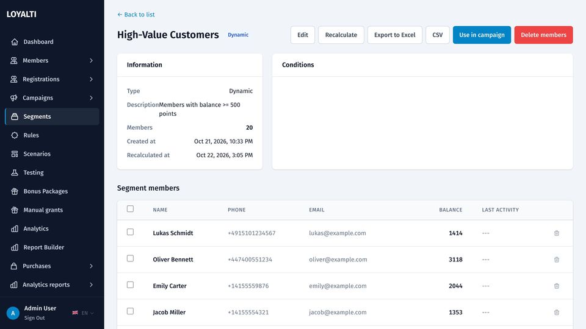Click the Use in campaign button
The width and height of the screenshot is (586, 329).
click(x=482, y=35)
